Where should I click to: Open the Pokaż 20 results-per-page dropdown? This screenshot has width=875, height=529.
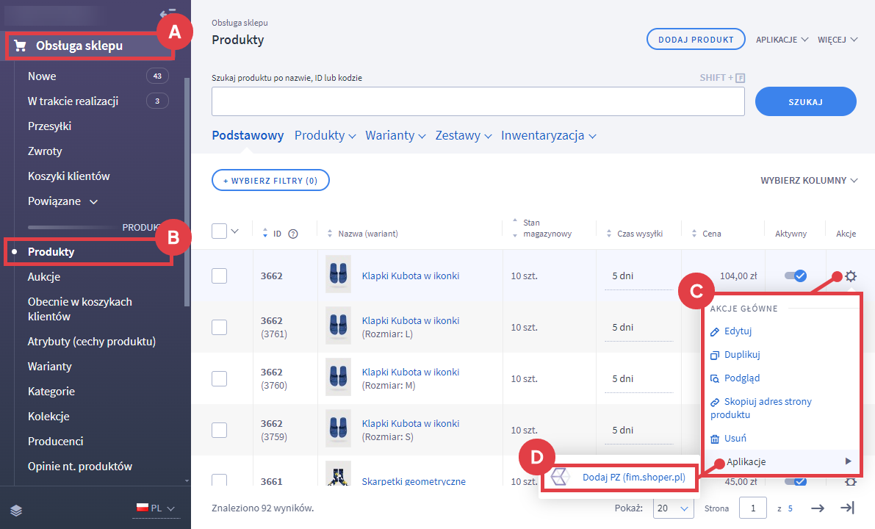tap(673, 508)
